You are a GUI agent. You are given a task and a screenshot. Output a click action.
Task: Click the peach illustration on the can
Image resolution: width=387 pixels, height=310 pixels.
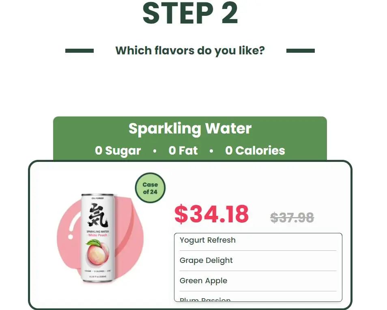[97, 254]
